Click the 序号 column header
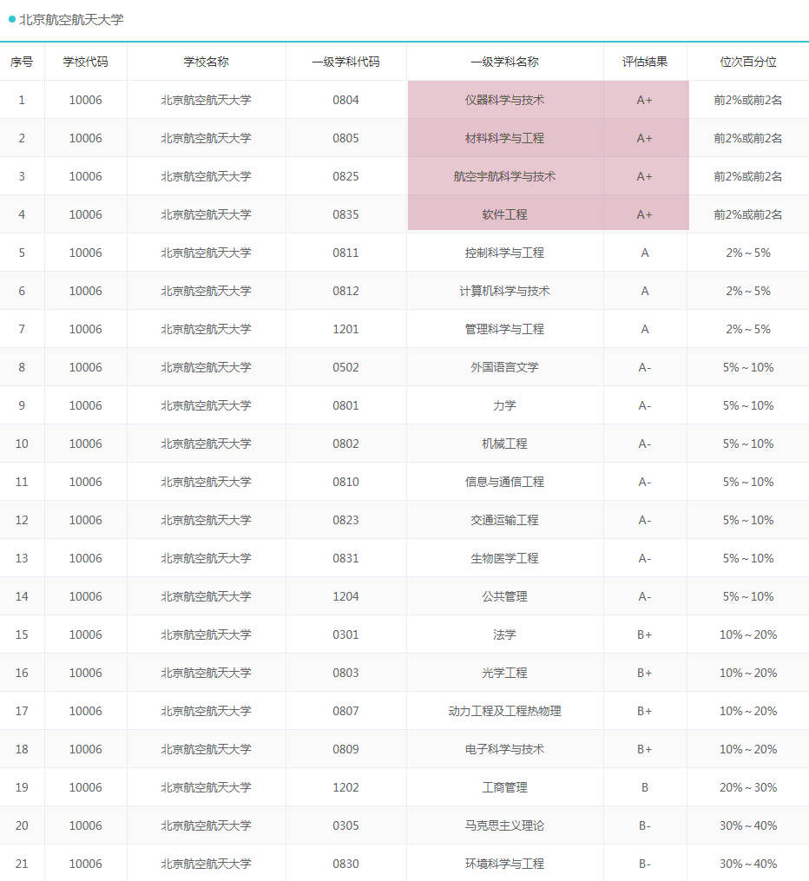809x881 pixels. tap(22, 62)
